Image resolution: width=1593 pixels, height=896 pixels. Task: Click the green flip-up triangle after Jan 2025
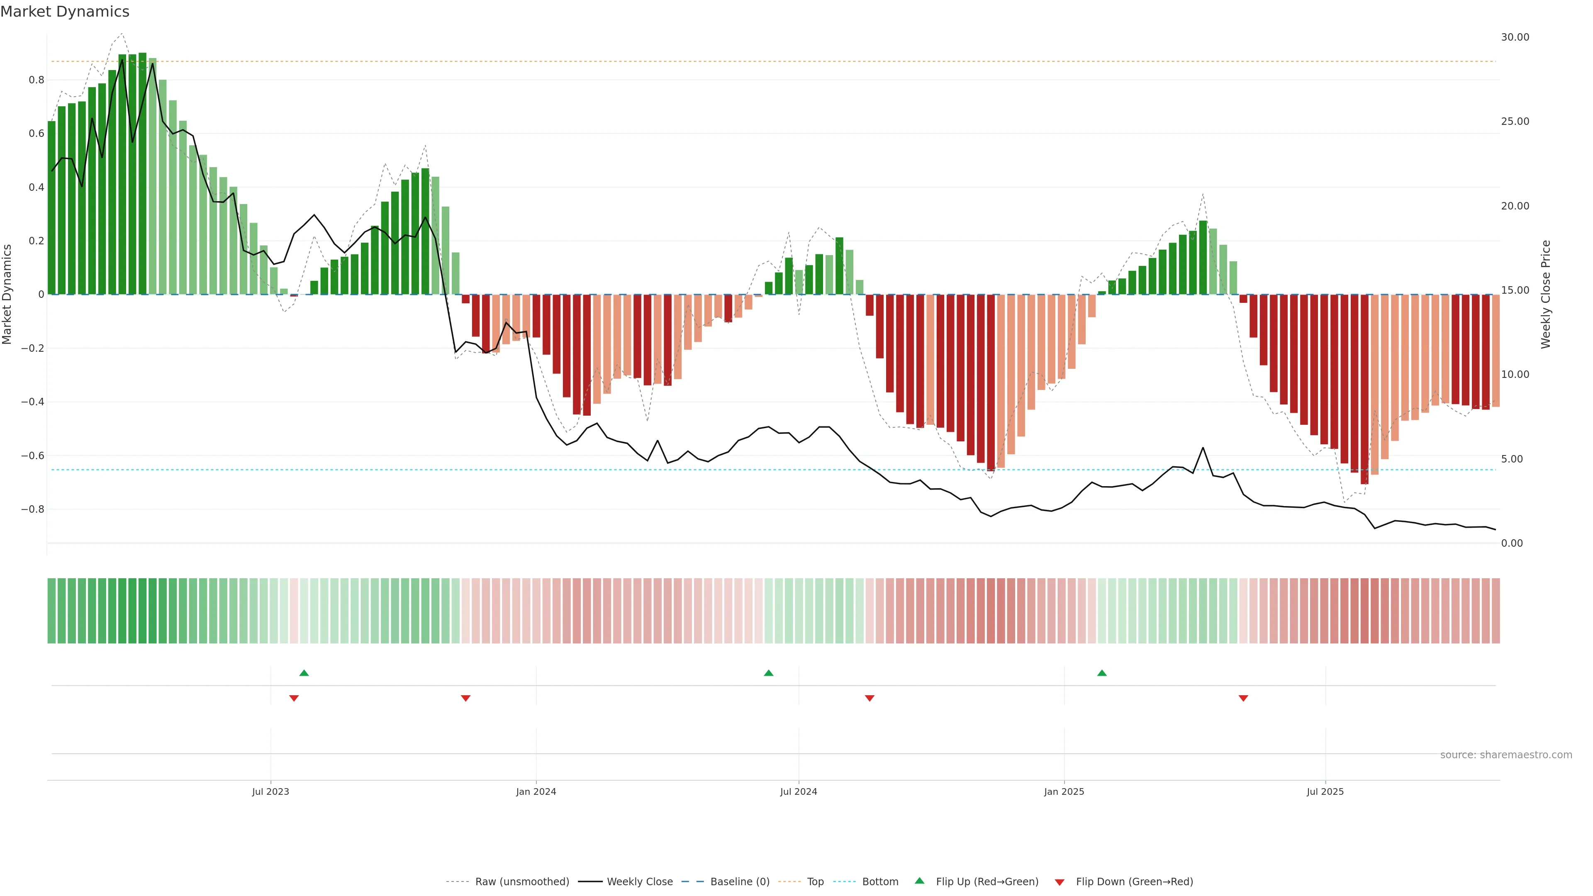pos(1101,673)
